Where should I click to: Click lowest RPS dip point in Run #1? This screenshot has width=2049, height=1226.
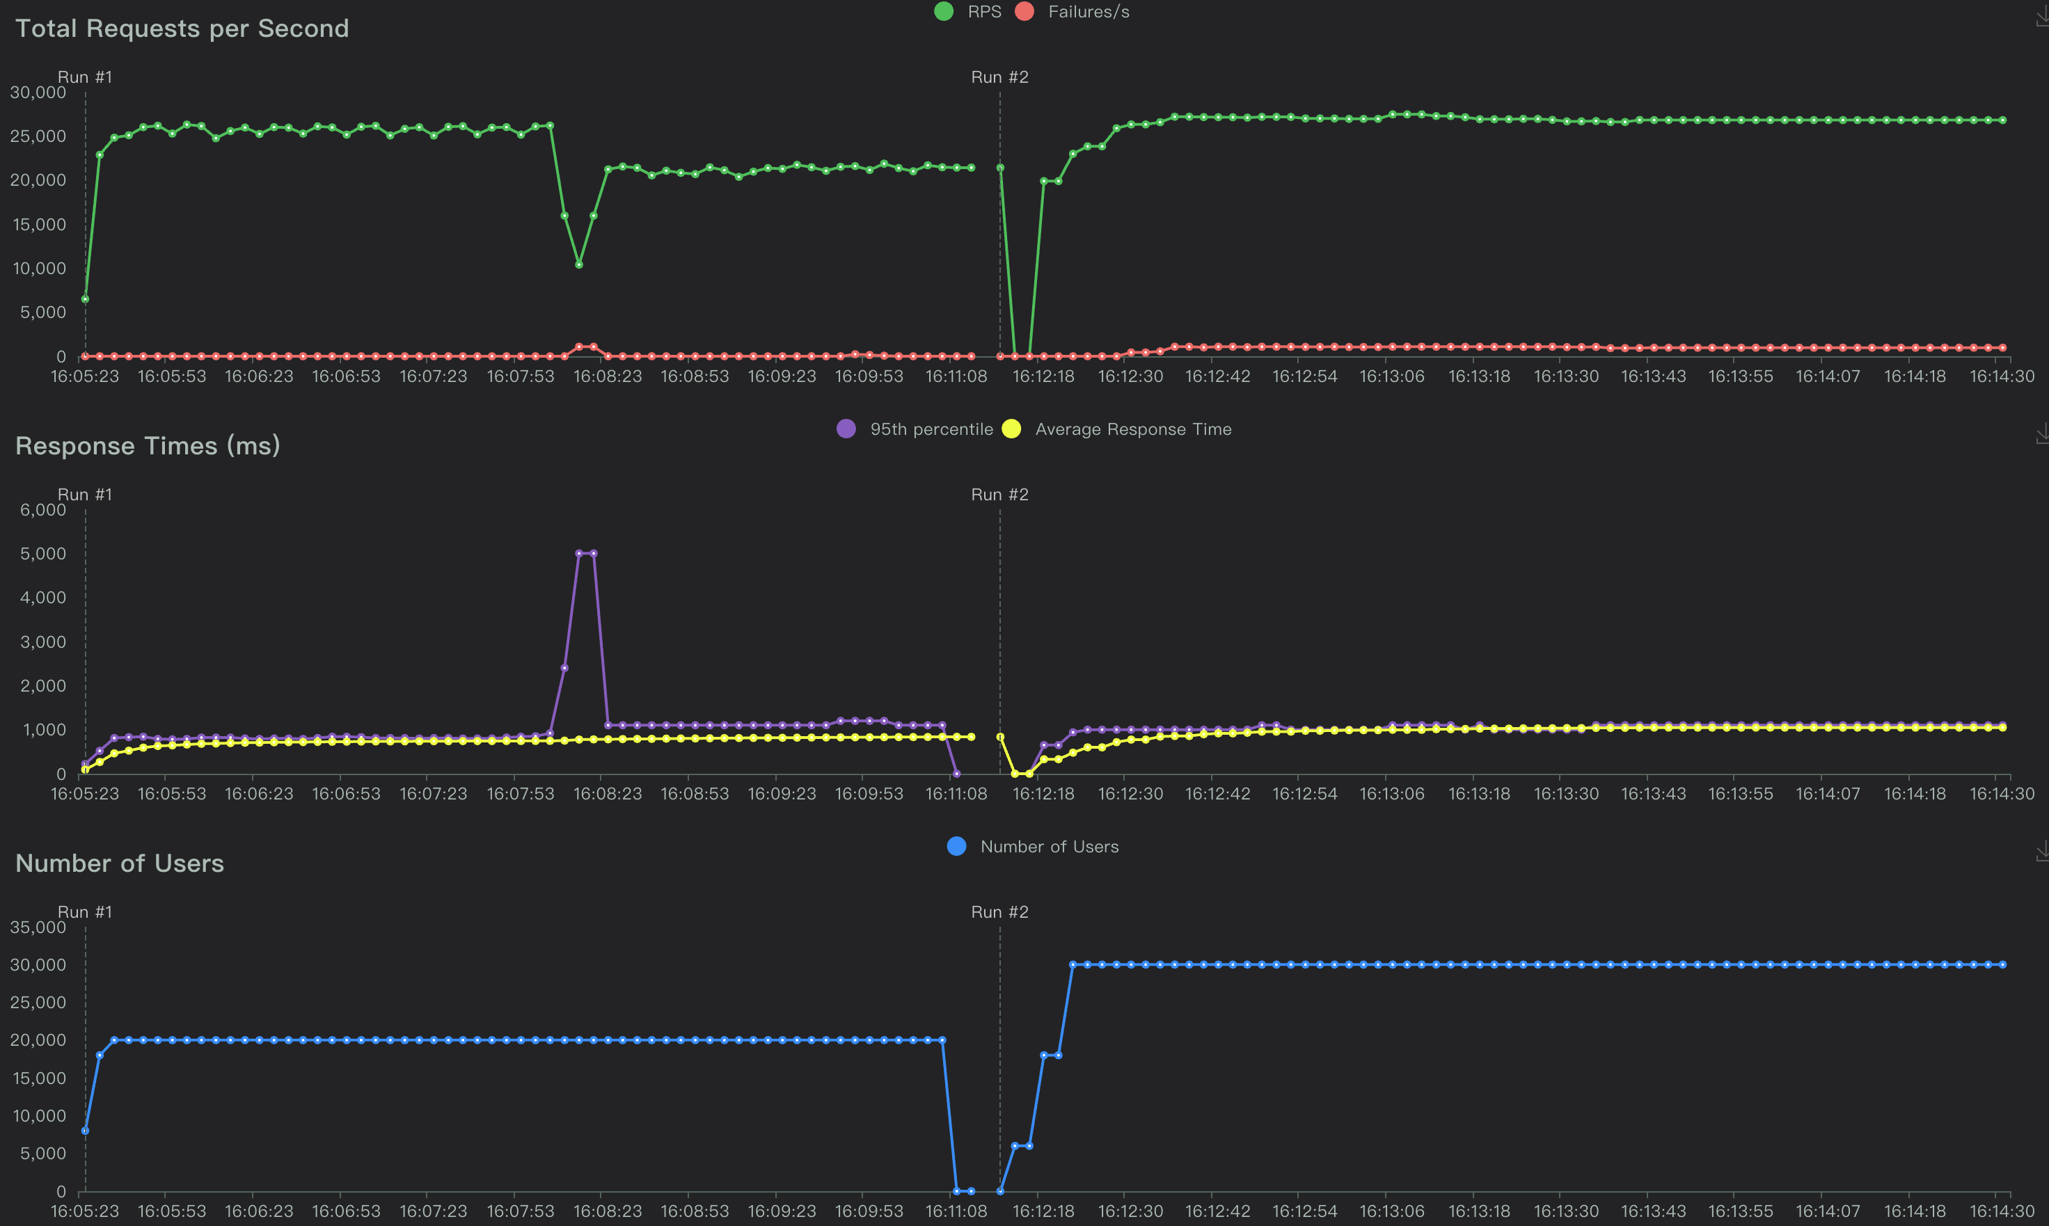[x=579, y=264]
